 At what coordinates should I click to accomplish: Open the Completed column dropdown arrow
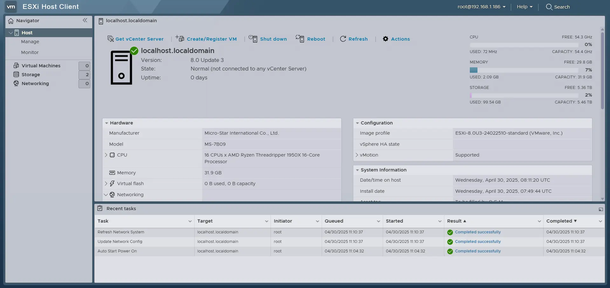coord(600,221)
